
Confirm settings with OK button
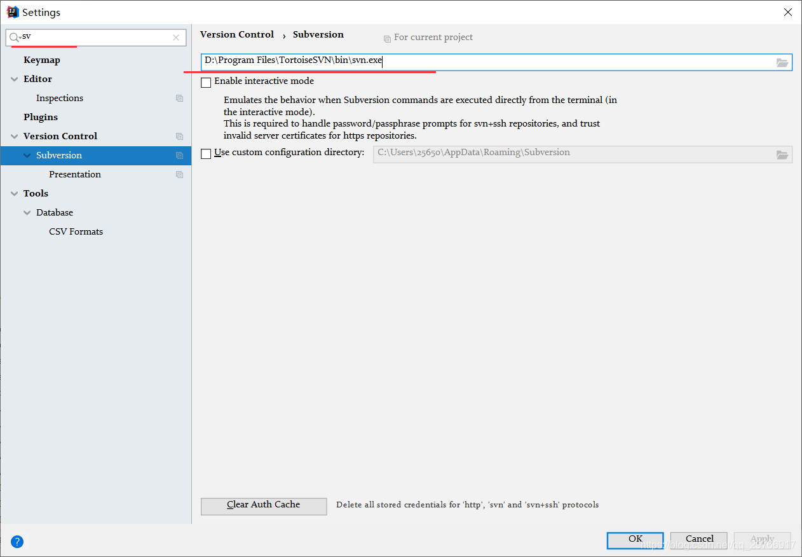(635, 540)
